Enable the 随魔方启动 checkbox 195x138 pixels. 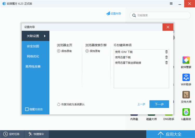click(27, 109)
